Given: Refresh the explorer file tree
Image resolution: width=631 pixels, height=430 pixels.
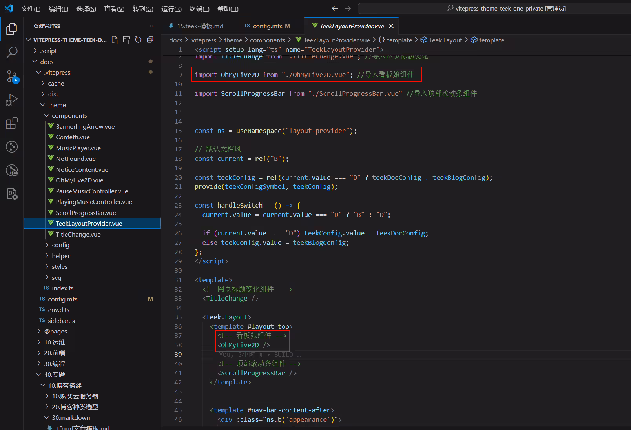Looking at the screenshot, I should pyautogui.click(x=138, y=40).
